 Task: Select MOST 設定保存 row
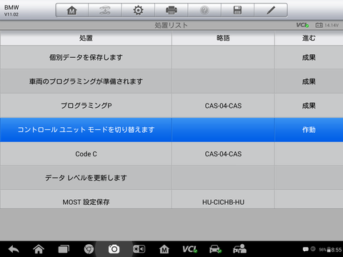[x=171, y=199]
